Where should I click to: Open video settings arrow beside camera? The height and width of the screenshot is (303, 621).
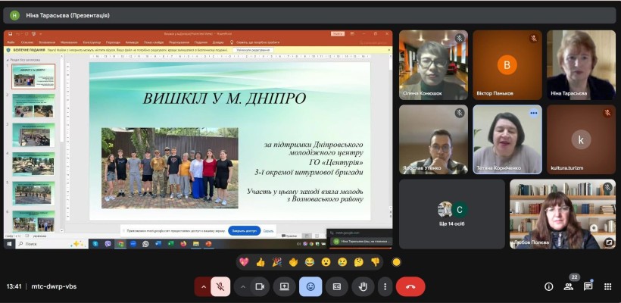tap(243, 287)
